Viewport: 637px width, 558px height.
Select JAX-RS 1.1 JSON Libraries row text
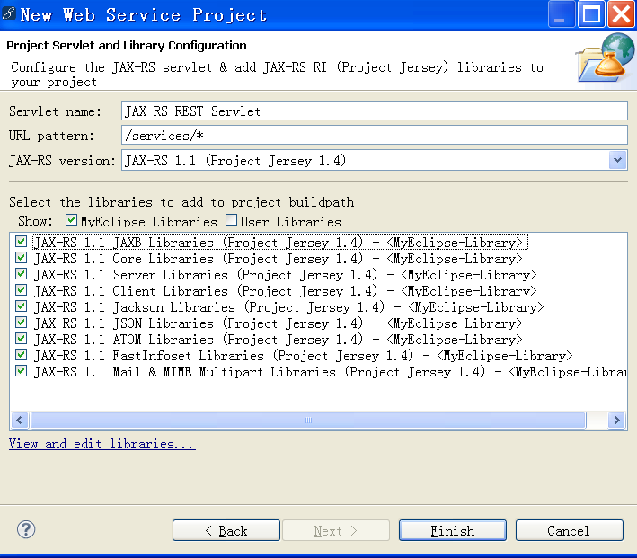(x=279, y=323)
